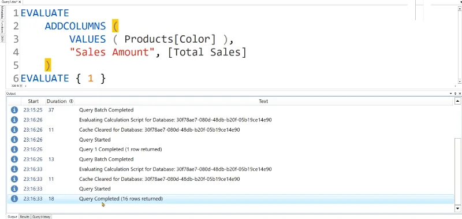Click info icon of duration 13 Batch Completed row
The width and height of the screenshot is (462, 219).
(14, 159)
